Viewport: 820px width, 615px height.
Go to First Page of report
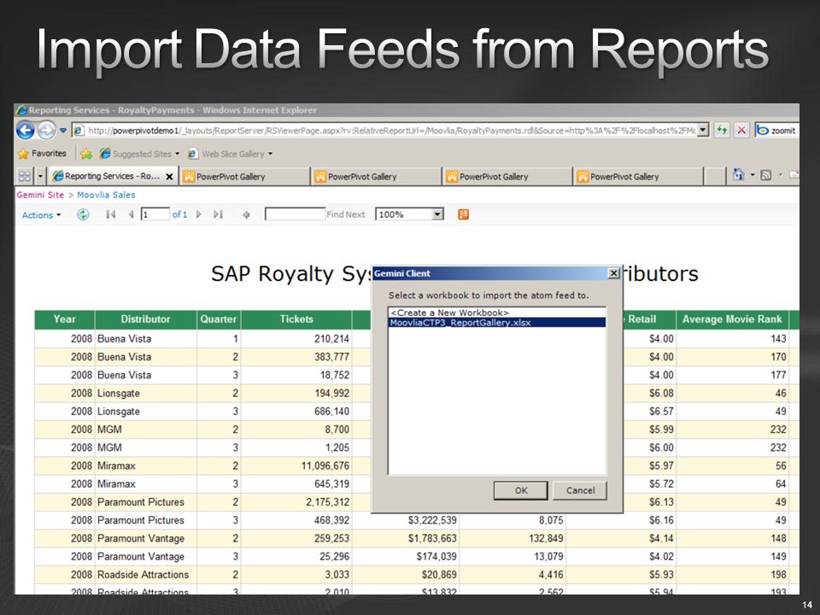[110, 214]
